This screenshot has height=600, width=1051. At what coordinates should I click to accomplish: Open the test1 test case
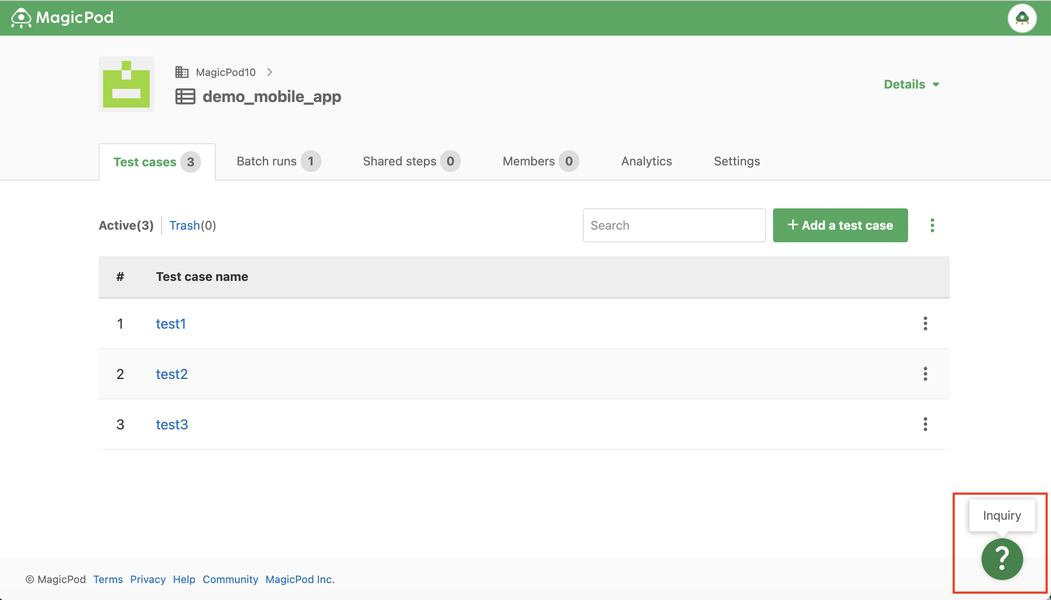coord(171,324)
